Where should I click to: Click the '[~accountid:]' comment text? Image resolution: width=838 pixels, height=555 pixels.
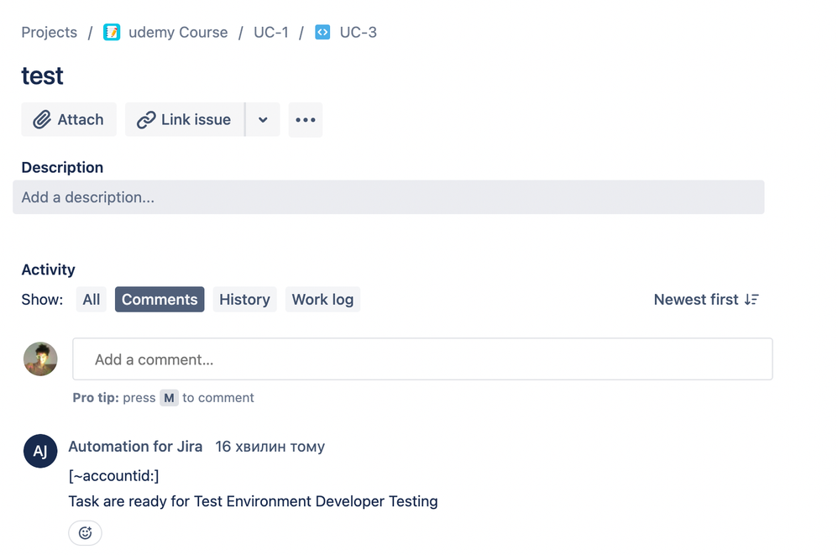114,475
